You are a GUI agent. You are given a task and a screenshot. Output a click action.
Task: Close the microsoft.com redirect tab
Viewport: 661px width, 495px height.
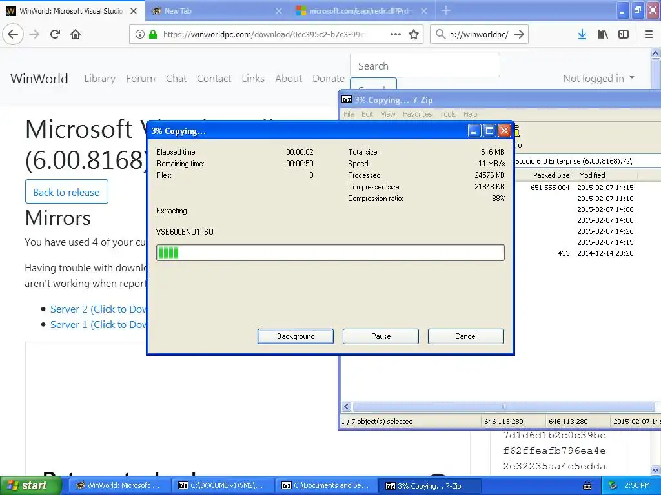click(423, 11)
